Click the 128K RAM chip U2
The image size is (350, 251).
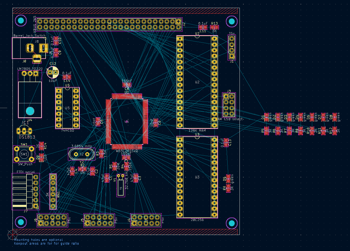click(x=197, y=82)
